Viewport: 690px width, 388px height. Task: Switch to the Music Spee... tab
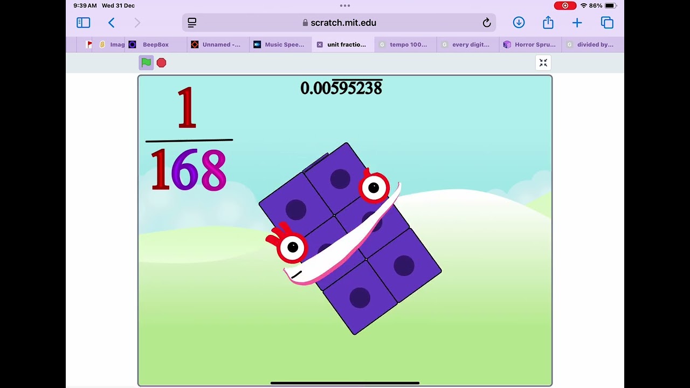pos(281,45)
